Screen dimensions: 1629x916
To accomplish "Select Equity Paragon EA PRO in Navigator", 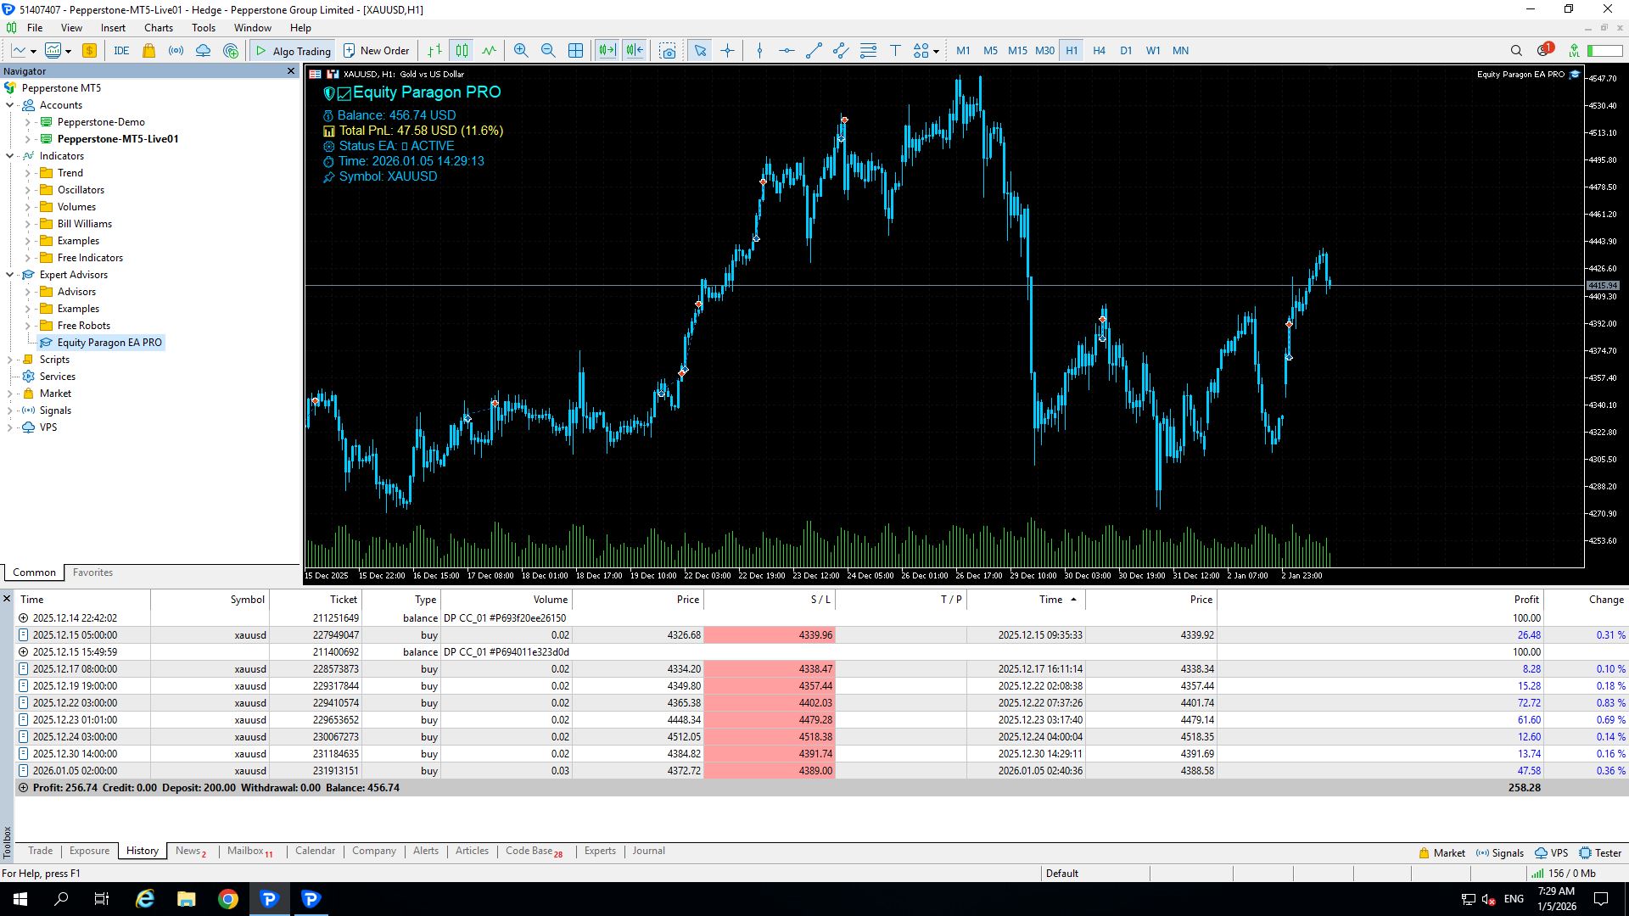I will coord(109,343).
